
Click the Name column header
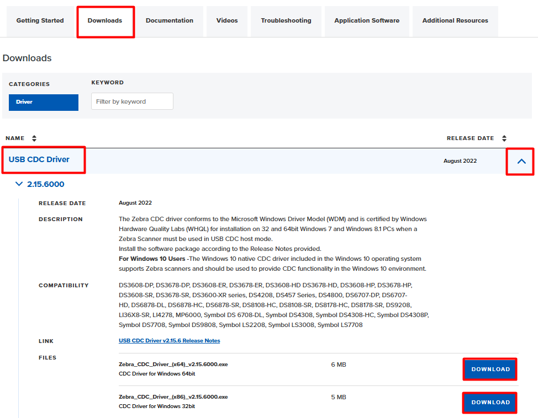click(15, 138)
